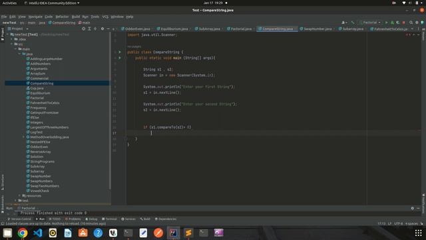Switch to the SwapNumber.java tab
The height and width of the screenshot is (240, 426).
[x=317, y=29]
